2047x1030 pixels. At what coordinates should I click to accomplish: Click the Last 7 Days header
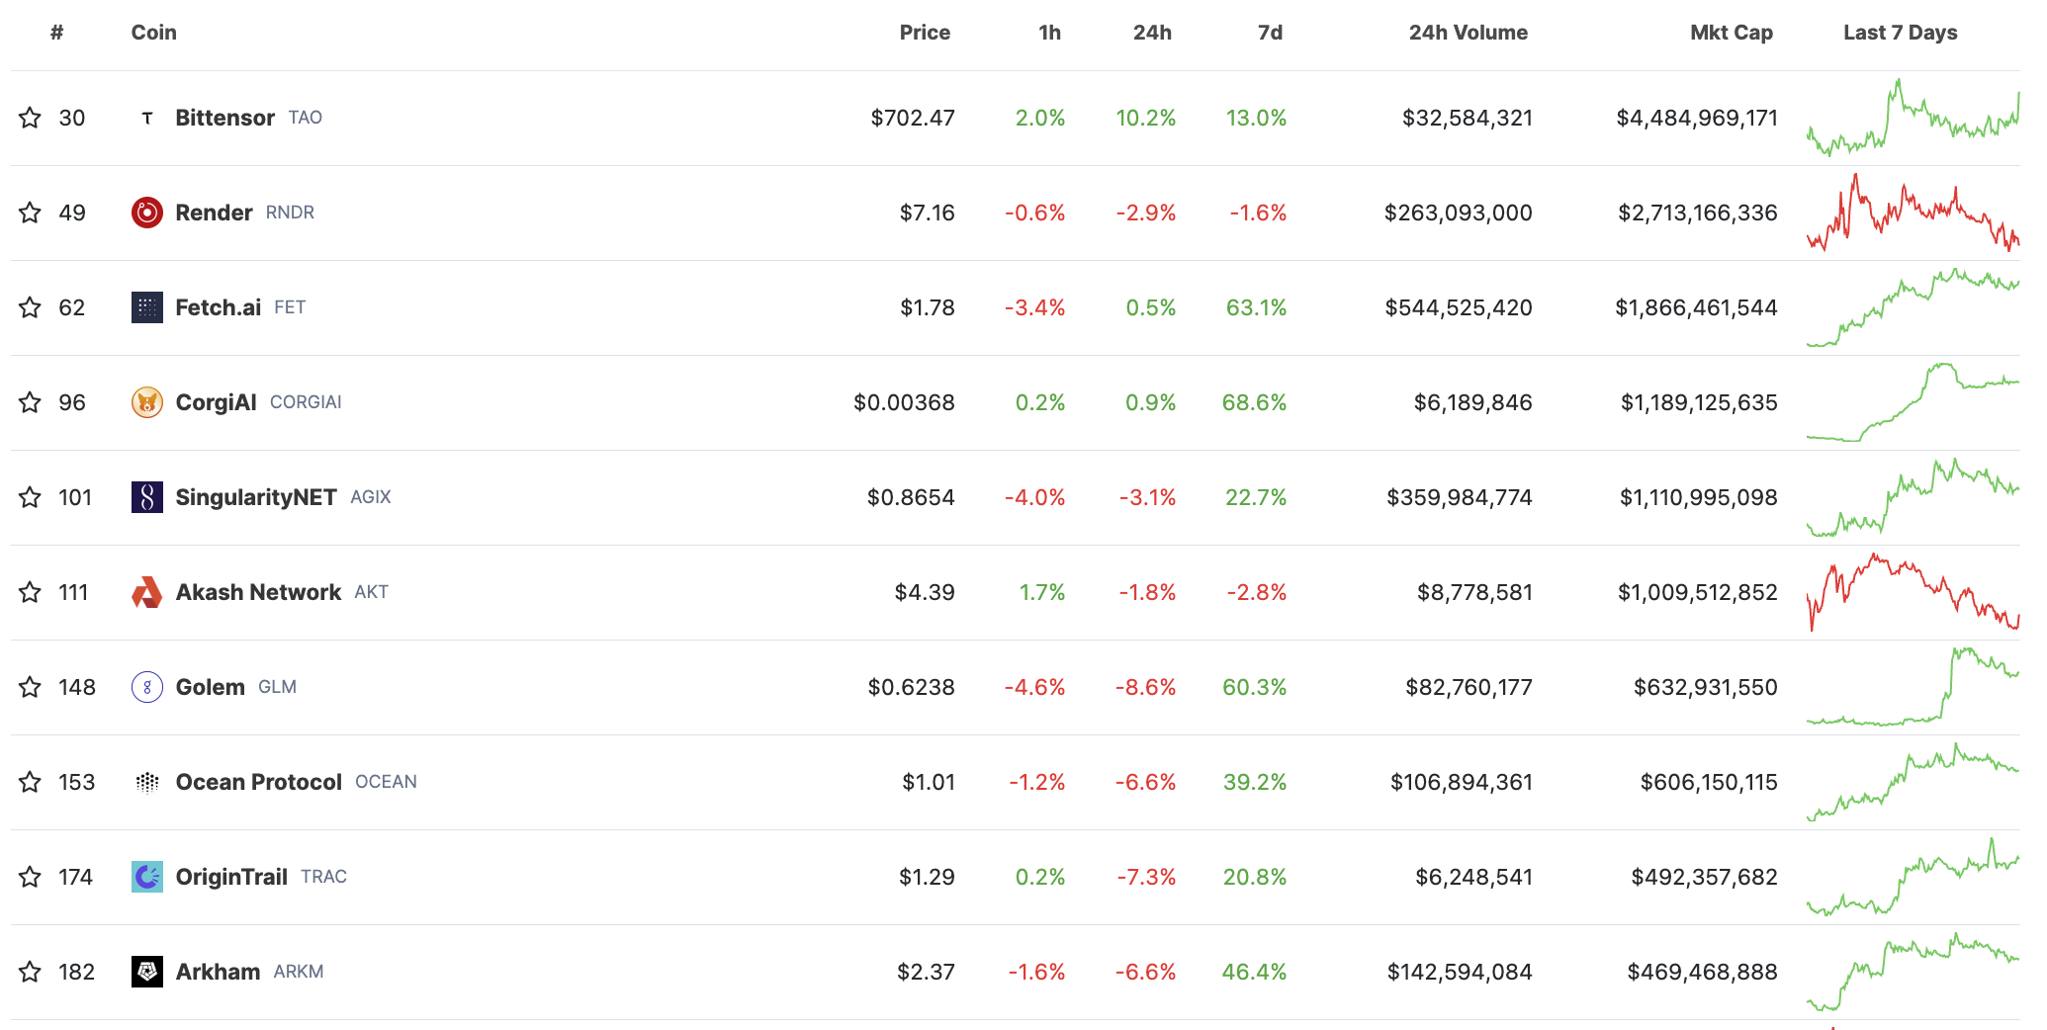click(1901, 33)
